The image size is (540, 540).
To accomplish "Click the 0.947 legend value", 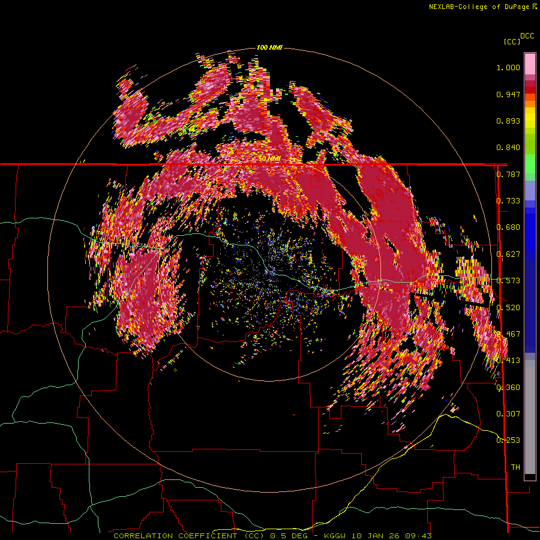I will 508,94.
